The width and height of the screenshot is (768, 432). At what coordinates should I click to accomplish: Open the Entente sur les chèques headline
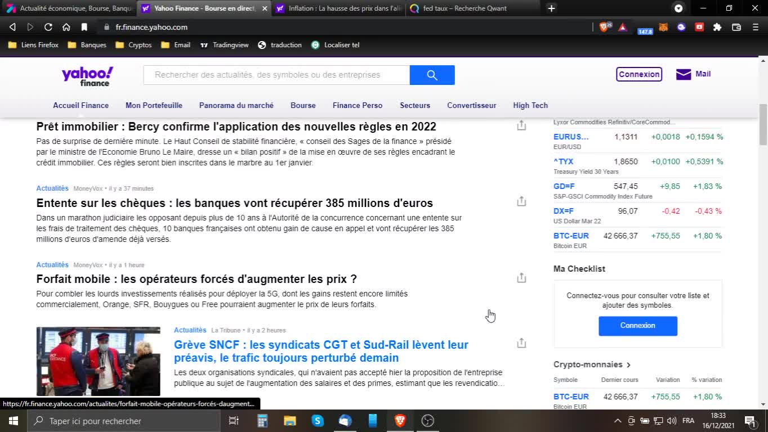point(235,203)
